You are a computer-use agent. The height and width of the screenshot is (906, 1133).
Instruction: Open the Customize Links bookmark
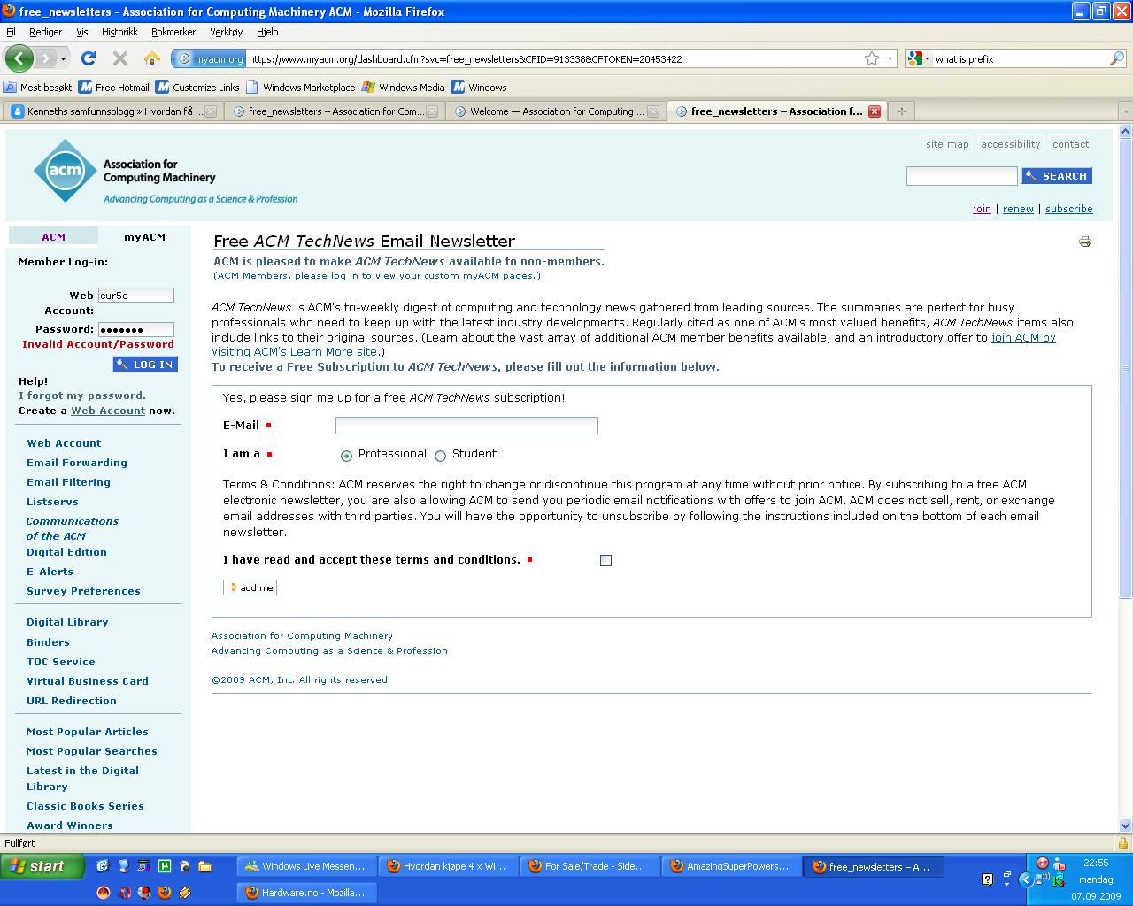click(197, 88)
